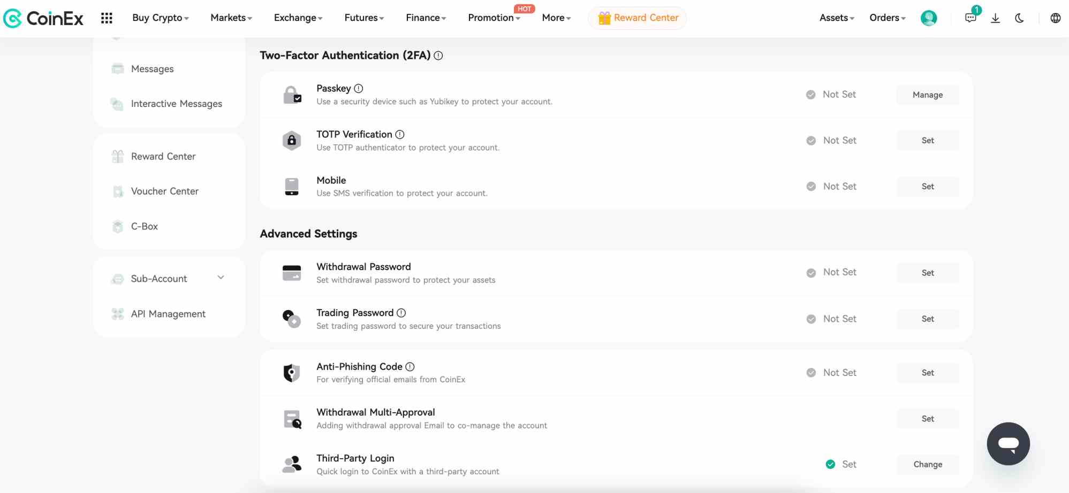The image size is (1069, 493).
Task: Click the CoinEx logo
Action: 43,18
